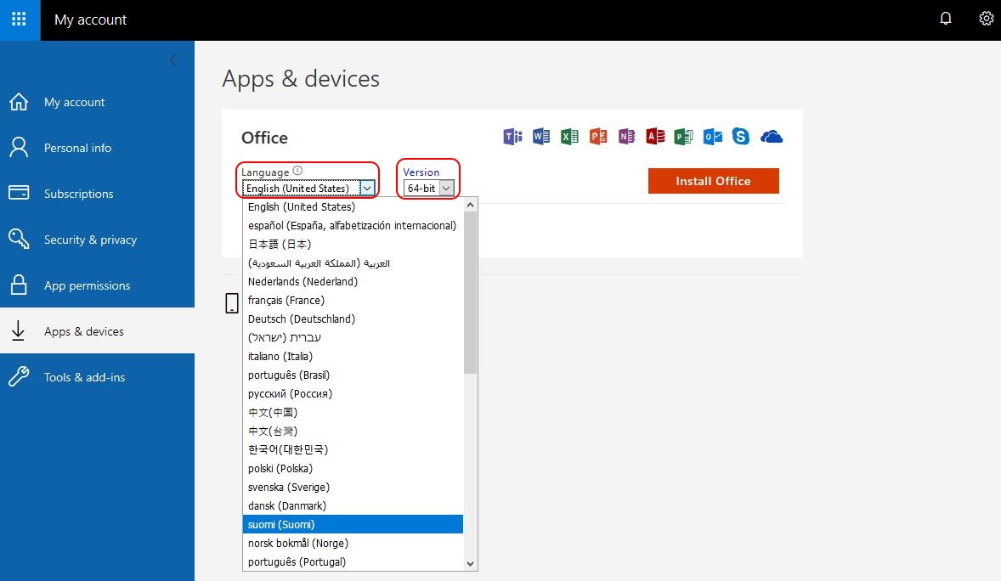This screenshot has height=581, width=1001.
Task: Choose 中文(台灣) option
Action: click(x=353, y=431)
